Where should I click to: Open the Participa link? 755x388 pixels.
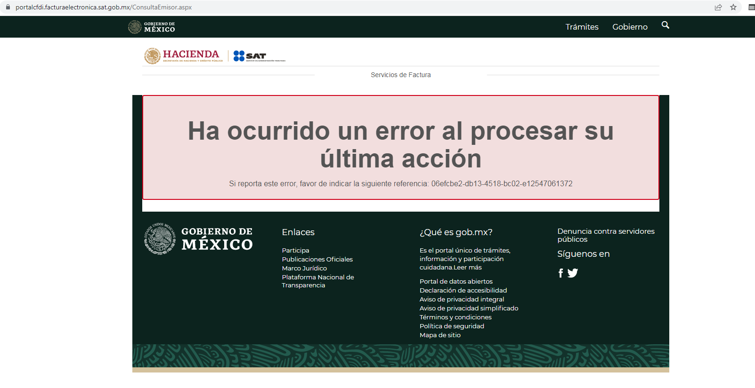pyautogui.click(x=296, y=250)
